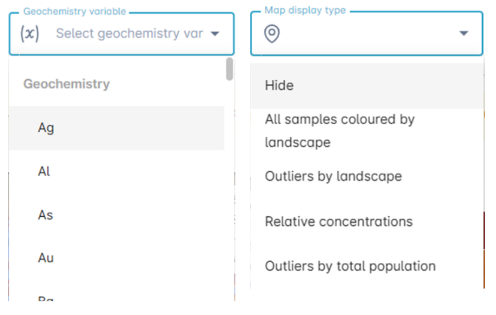Select Au in the variable list
The height and width of the screenshot is (315, 496).
pos(117,258)
